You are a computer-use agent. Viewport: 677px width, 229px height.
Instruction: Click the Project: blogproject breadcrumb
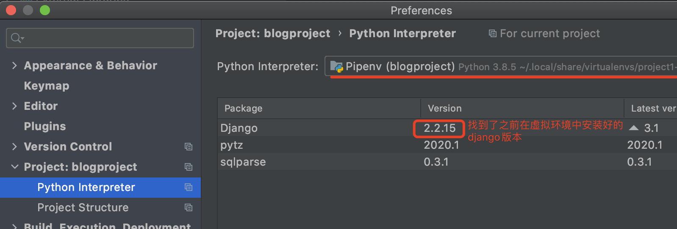click(273, 33)
